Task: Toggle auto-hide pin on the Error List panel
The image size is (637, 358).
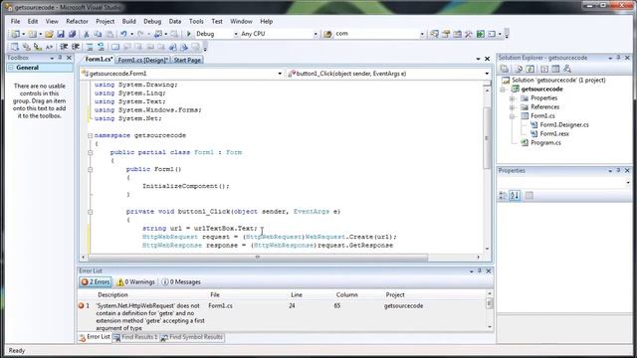Action: pos(480,270)
